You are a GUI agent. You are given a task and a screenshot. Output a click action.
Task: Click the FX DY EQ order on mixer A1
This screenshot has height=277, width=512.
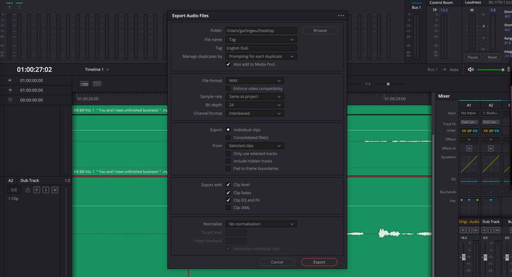click(469, 131)
